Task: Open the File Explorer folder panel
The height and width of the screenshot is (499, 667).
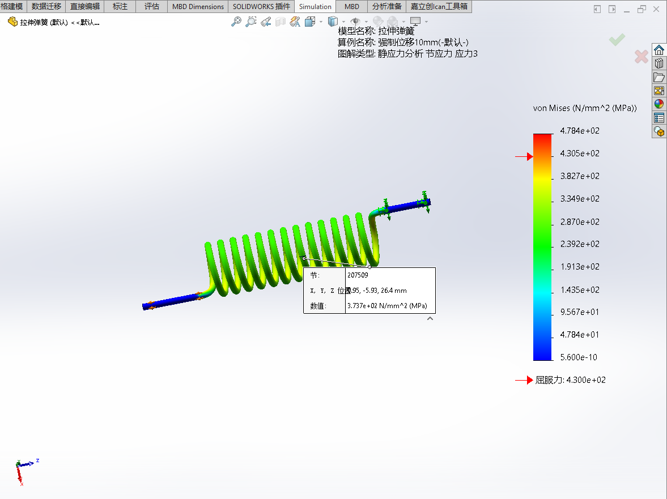Action: pyautogui.click(x=658, y=77)
